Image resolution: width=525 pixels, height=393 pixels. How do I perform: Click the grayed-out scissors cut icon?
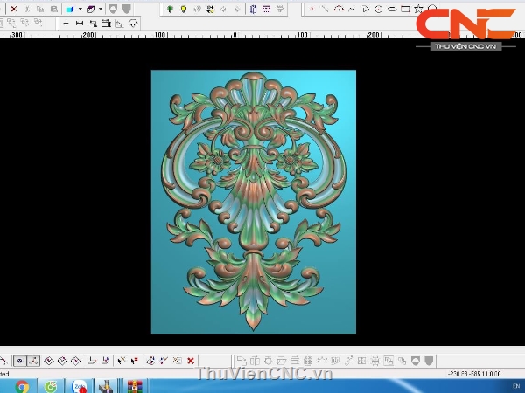pyautogui.click(x=27, y=9)
